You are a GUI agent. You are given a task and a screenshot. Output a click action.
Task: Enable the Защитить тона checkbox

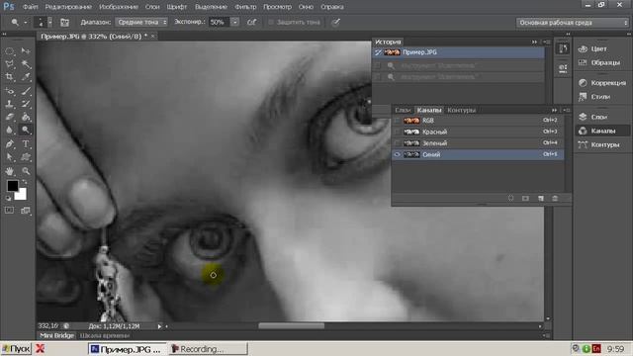point(271,22)
